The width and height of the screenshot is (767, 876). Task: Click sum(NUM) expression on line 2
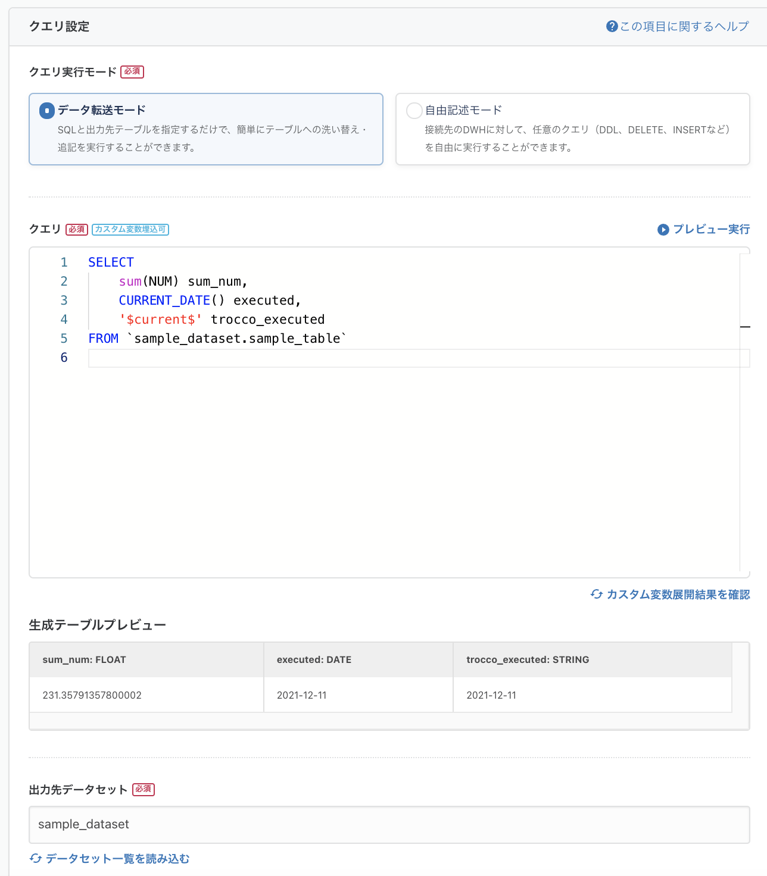tap(149, 281)
